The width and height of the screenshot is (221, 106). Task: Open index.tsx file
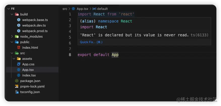[29, 75]
